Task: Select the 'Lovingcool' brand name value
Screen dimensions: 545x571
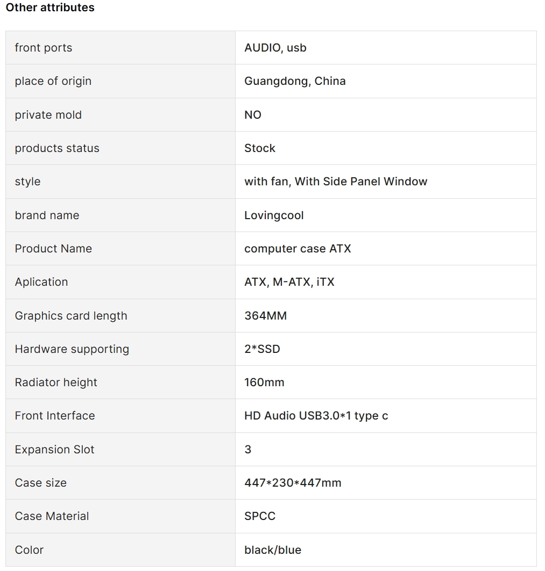Action: 274,215
